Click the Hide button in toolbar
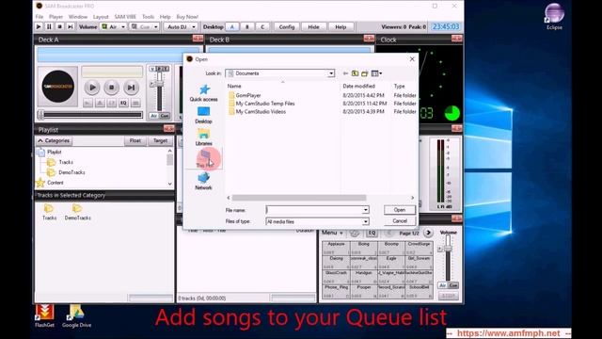The height and width of the screenshot is (339, 602). 313,27
